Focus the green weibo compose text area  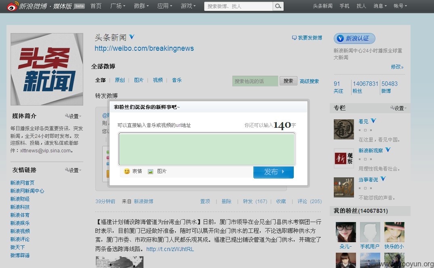click(x=207, y=149)
